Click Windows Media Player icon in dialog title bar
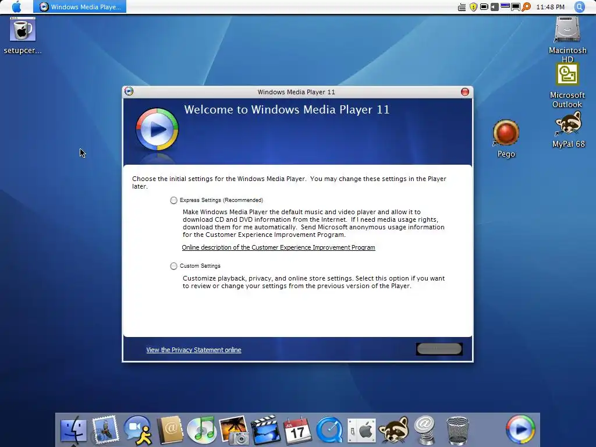This screenshot has height=447, width=596. [x=129, y=91]
